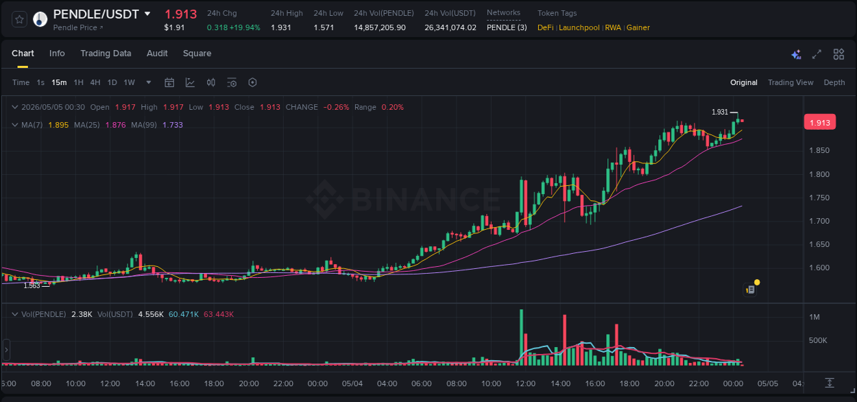Collapse the Vol(PENDLE) indicator chevron
Viewport: 857px width, 402px height.
(x=15, y=314)
